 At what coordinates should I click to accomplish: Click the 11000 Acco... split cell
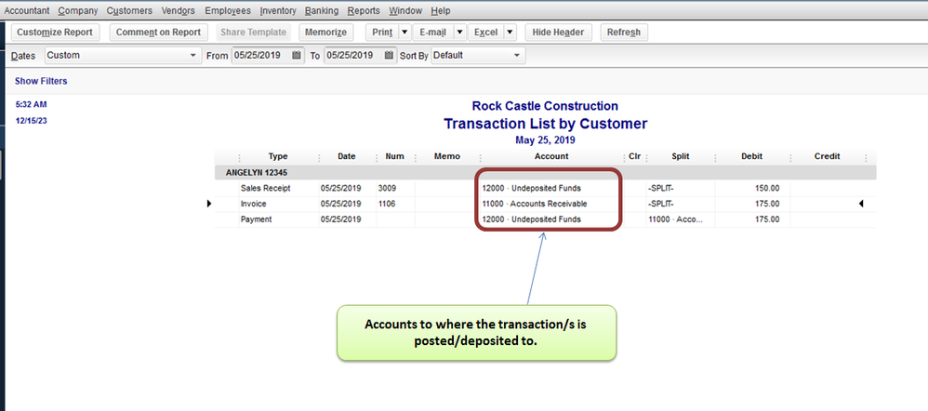pyautogui.click(x=675, y=219)
